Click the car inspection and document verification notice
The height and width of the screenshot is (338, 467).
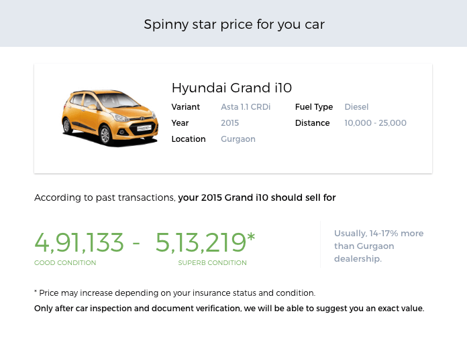click(229, 309)
